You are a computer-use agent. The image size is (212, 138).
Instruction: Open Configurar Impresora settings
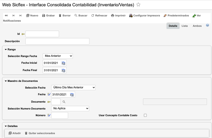(x=144, y=16)
